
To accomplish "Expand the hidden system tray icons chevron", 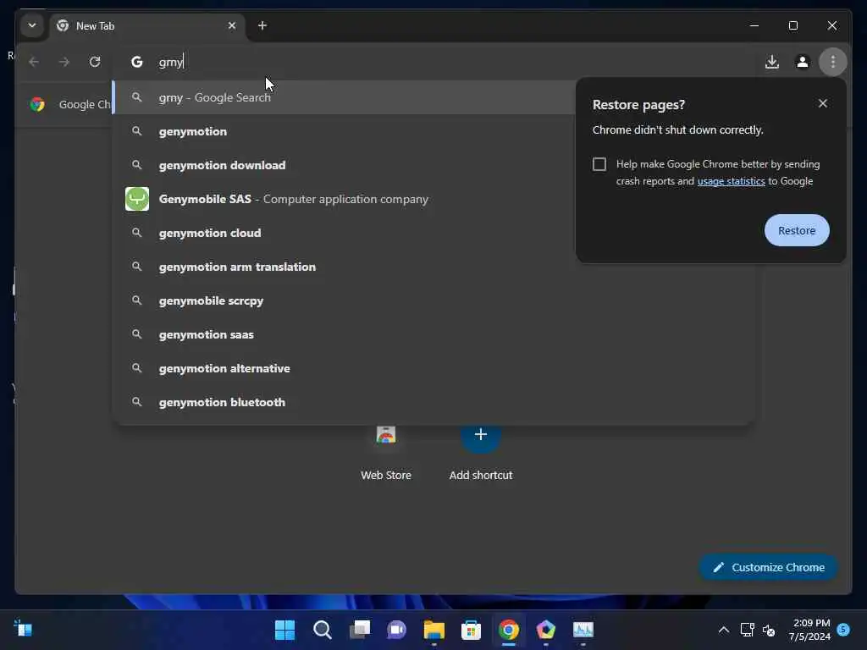I will (723, 630).
